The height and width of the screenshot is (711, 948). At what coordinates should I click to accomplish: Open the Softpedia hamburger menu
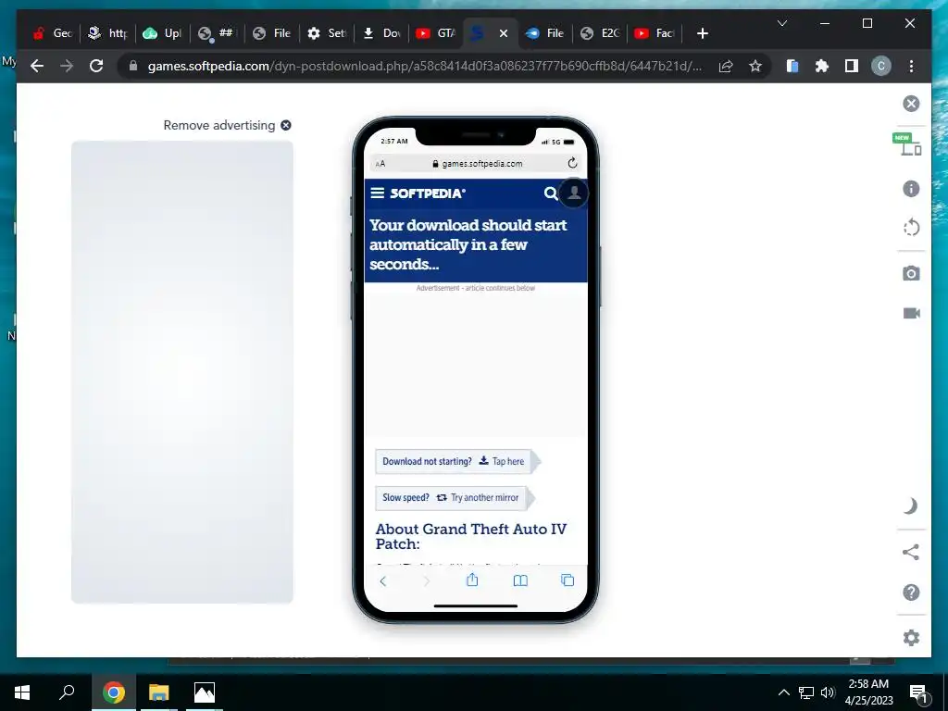click(x=378, y=193)
